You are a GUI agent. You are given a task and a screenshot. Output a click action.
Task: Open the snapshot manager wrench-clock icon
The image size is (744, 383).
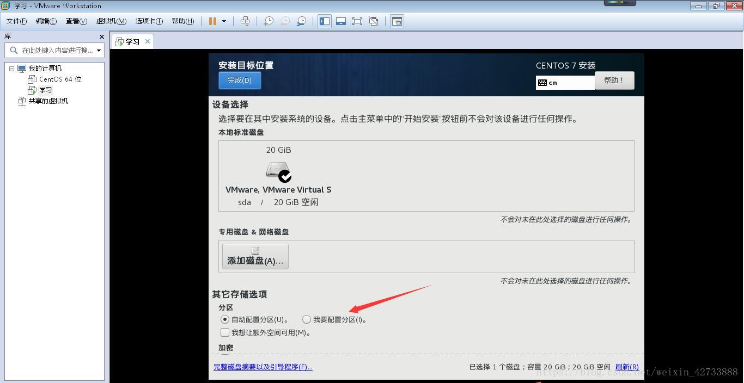point(301,21)
